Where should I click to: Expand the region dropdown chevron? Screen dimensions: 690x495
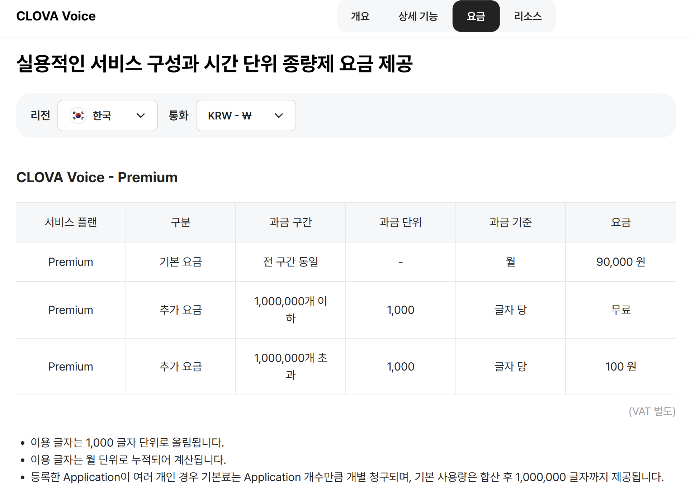[141, 115]
